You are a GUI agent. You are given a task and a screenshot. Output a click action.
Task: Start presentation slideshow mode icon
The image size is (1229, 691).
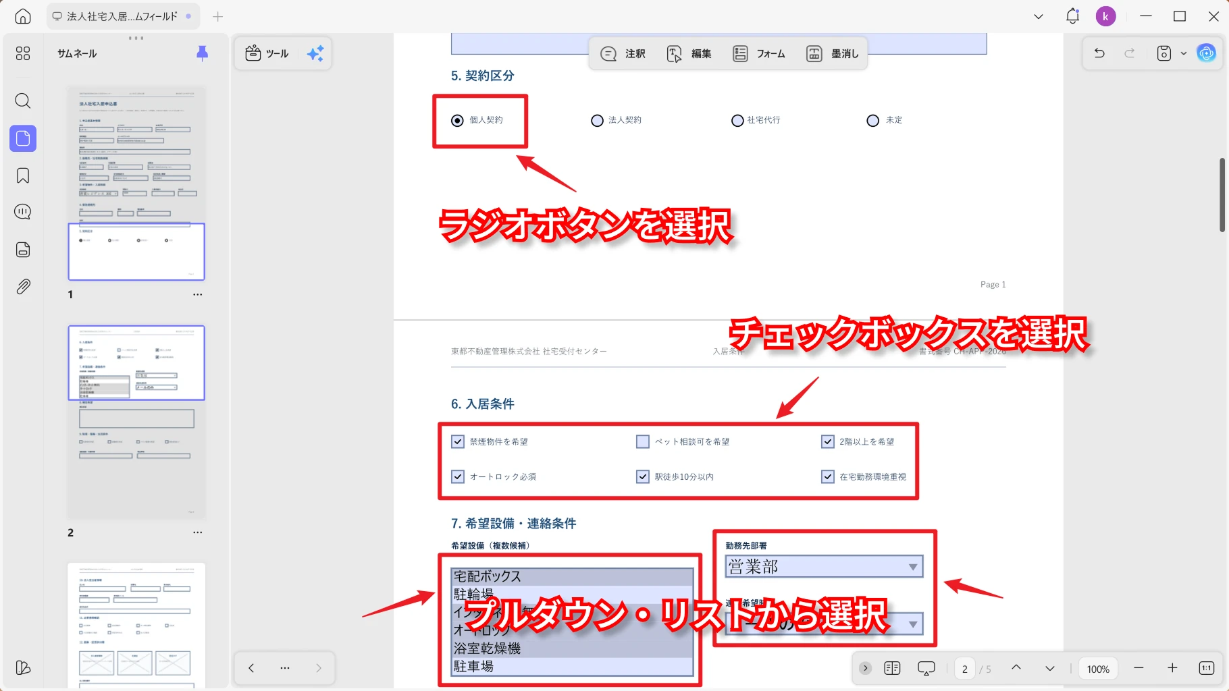pos(926,668)
